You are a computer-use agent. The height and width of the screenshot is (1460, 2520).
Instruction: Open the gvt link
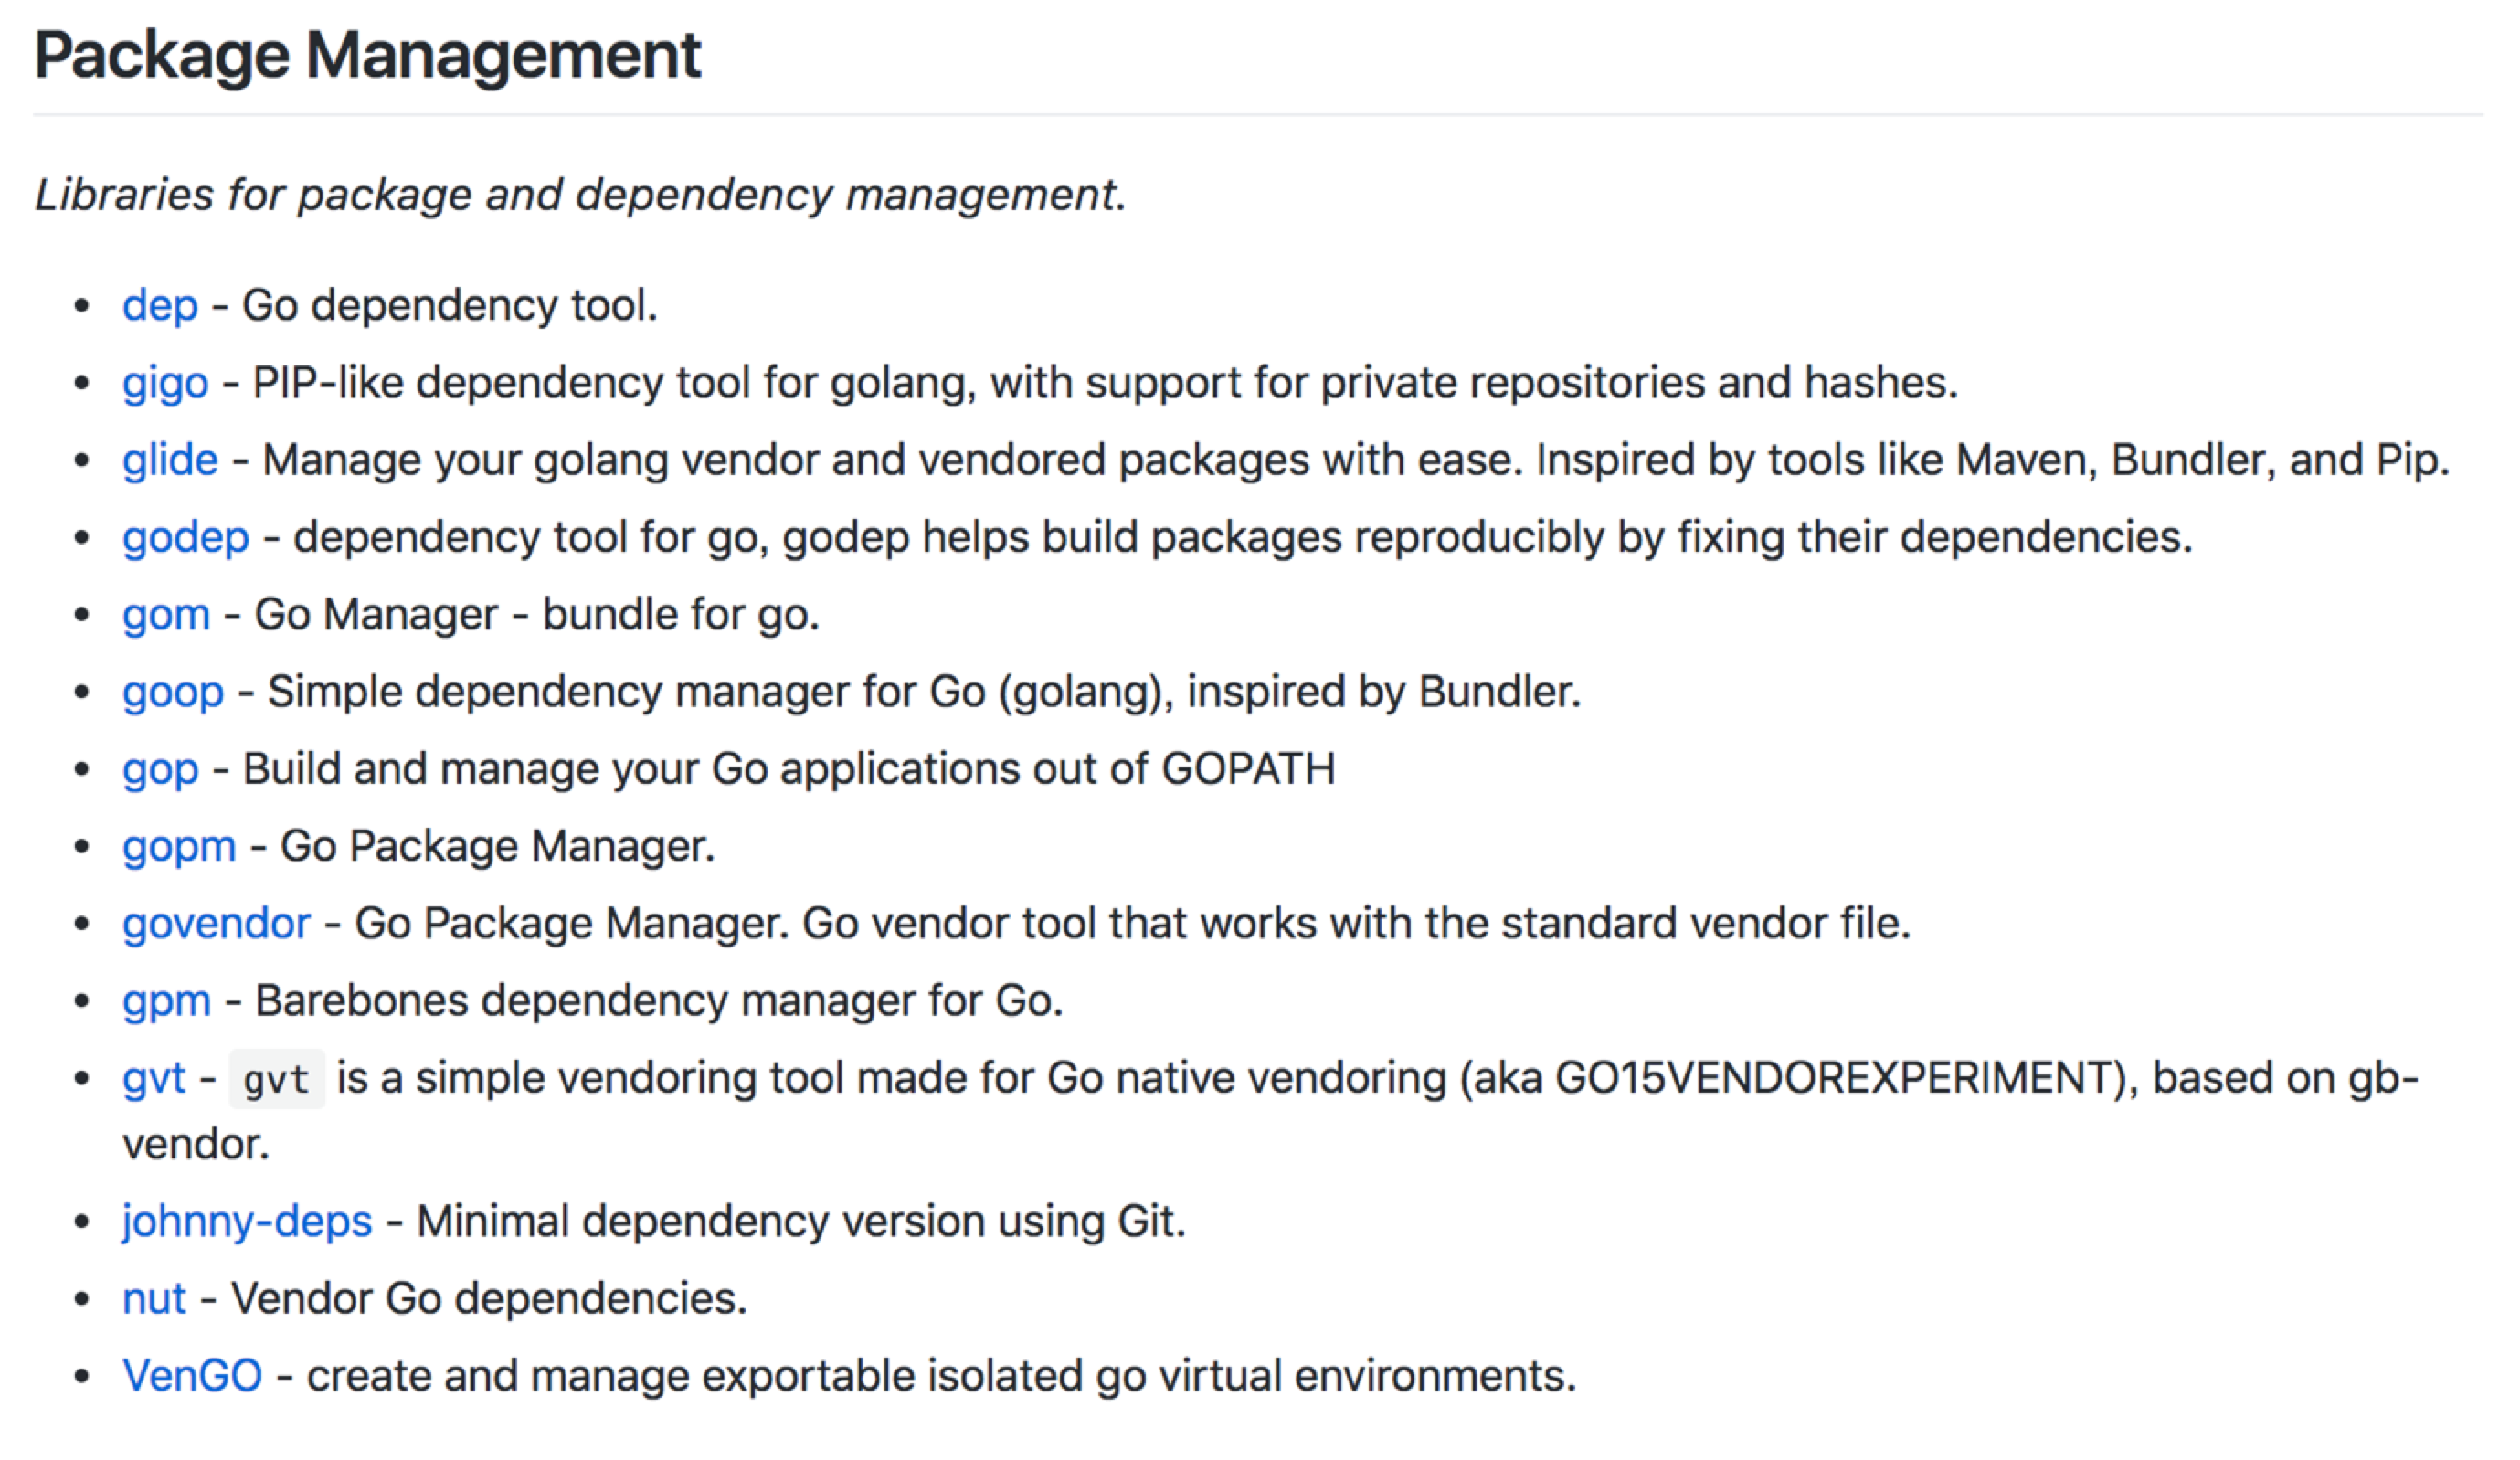[153, 1078]
